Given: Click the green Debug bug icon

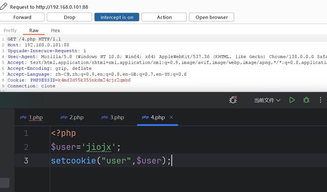Looking at the screenshot, I should coord(306,100).
